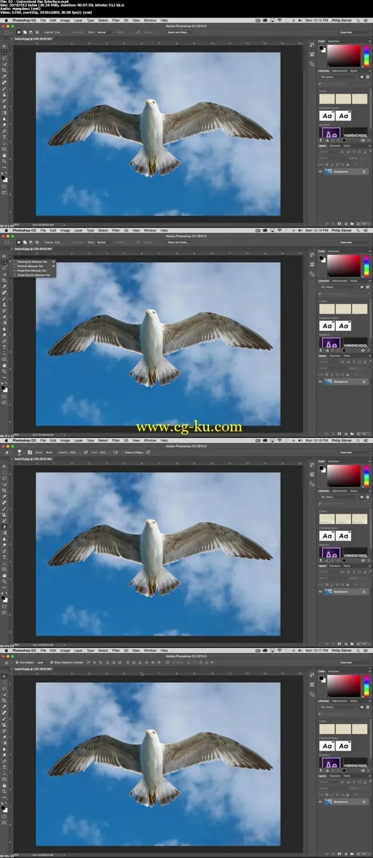Switch to the Swatches tab in the third frame
This screenshot has height=858, width=373.
pyautogui.click(x=334, y=461)
